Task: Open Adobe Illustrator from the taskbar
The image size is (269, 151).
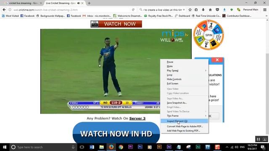Action: point(159,147)
